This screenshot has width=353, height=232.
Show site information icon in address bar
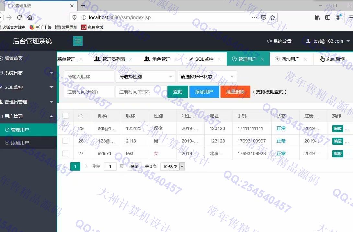click(84, 17)
